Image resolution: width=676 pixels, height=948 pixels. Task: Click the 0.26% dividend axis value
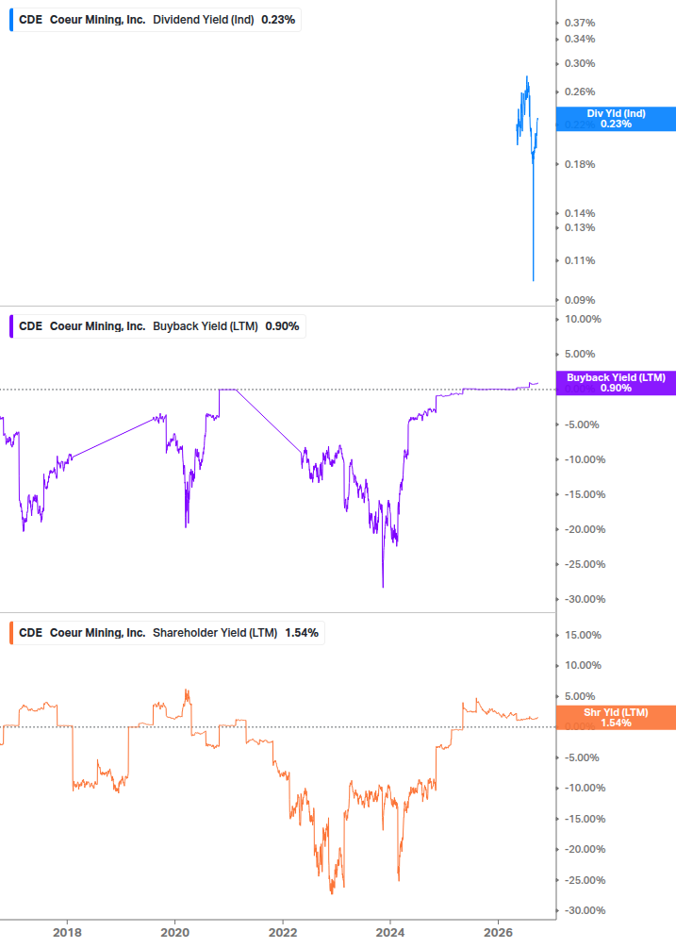coord(580,91)
